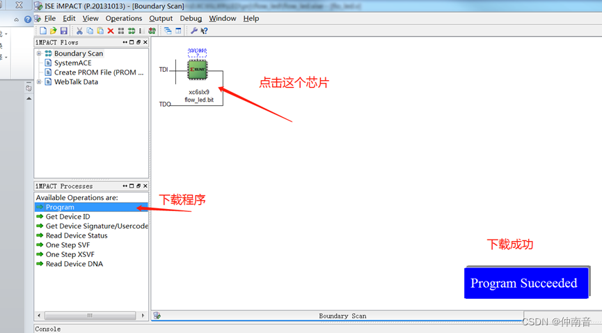The width and height of the screenshot is (602, 333).
Task: Delete with the red X toolbar icon
Action: click(x=111, y=31)
